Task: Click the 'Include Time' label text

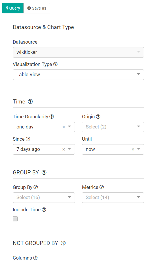Action: 27,210
